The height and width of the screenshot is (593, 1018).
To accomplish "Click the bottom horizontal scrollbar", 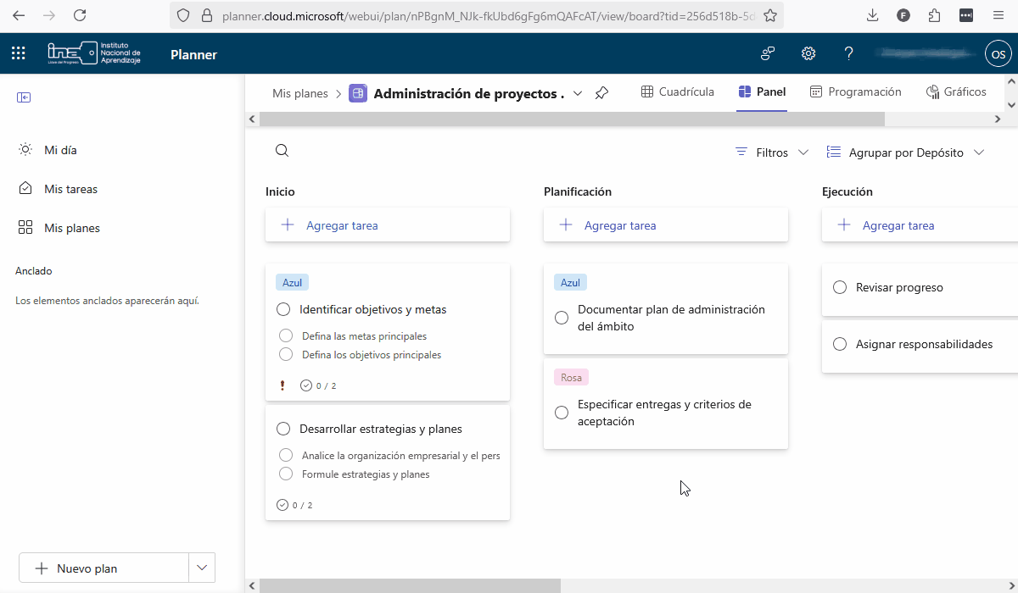I will coord(410,585).
